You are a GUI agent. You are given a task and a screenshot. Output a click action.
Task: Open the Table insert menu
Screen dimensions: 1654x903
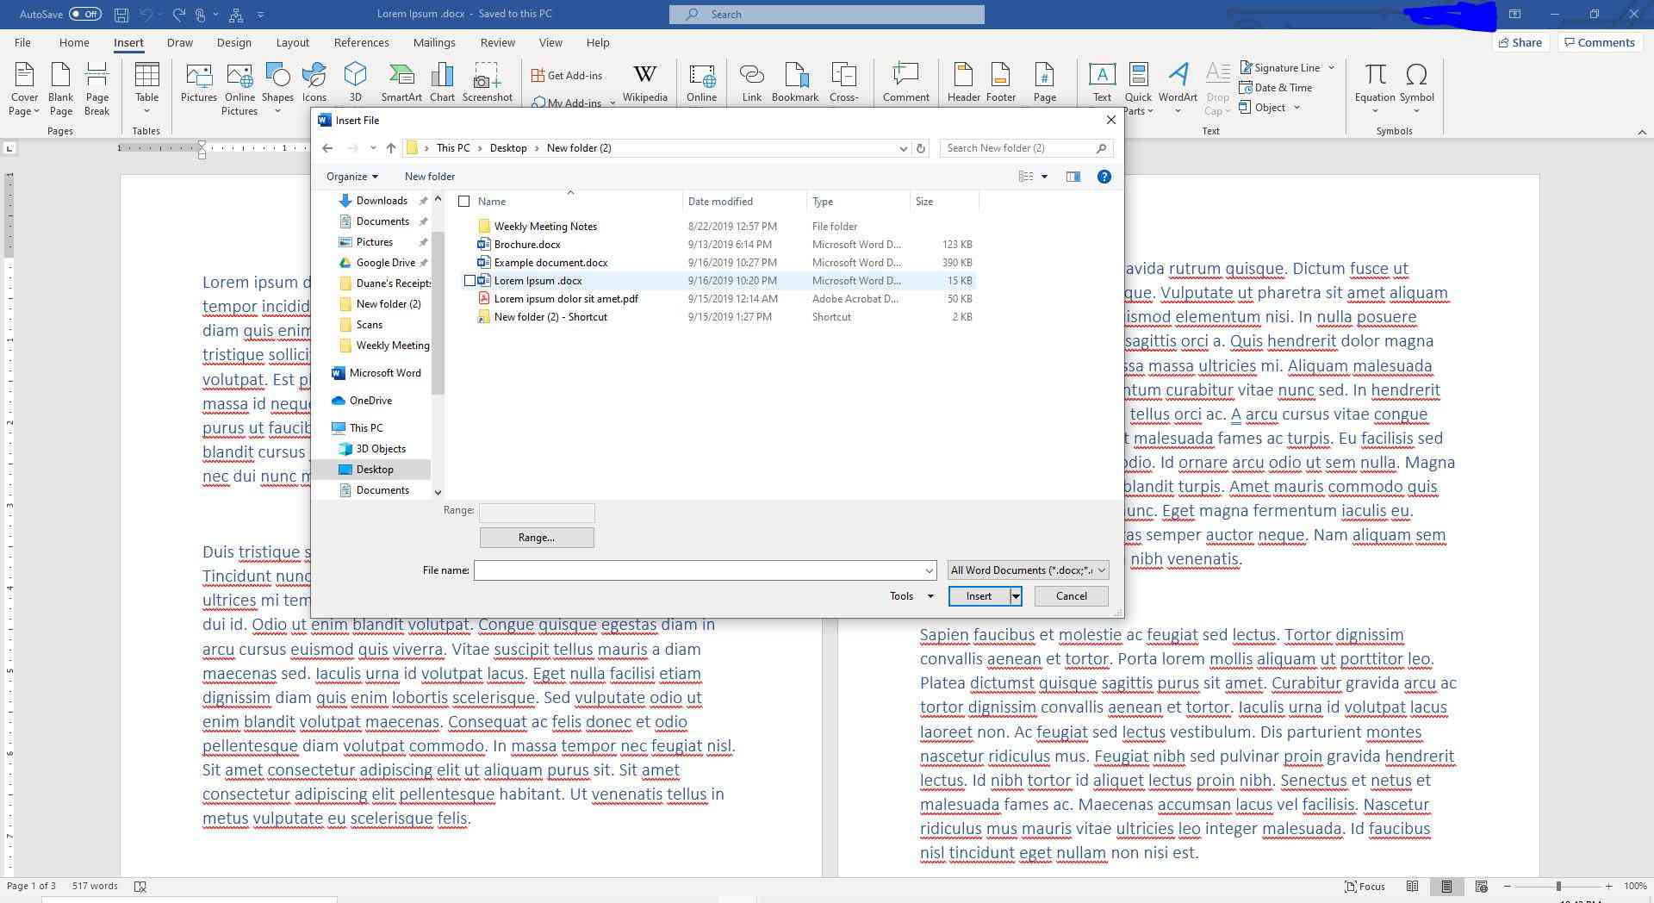146,89
